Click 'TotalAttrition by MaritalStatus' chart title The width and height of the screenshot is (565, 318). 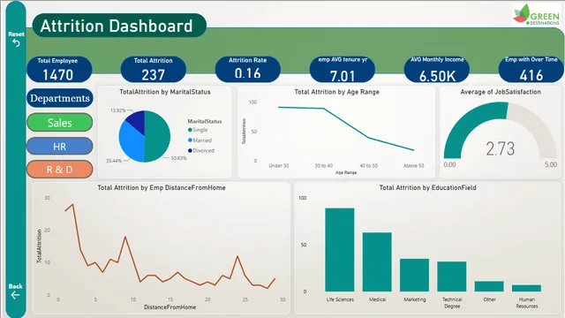(165, 92)
